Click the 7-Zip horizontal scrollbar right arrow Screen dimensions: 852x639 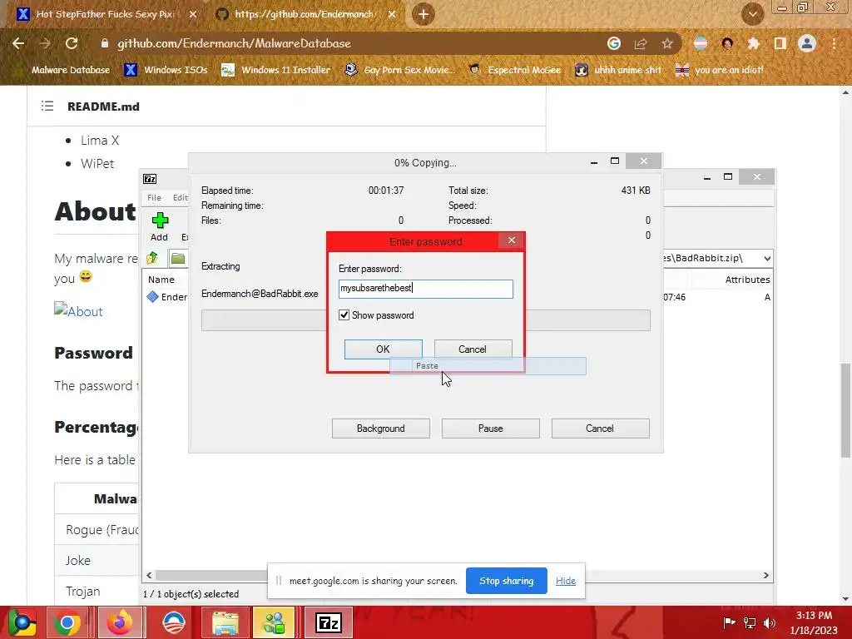point(766,575)
